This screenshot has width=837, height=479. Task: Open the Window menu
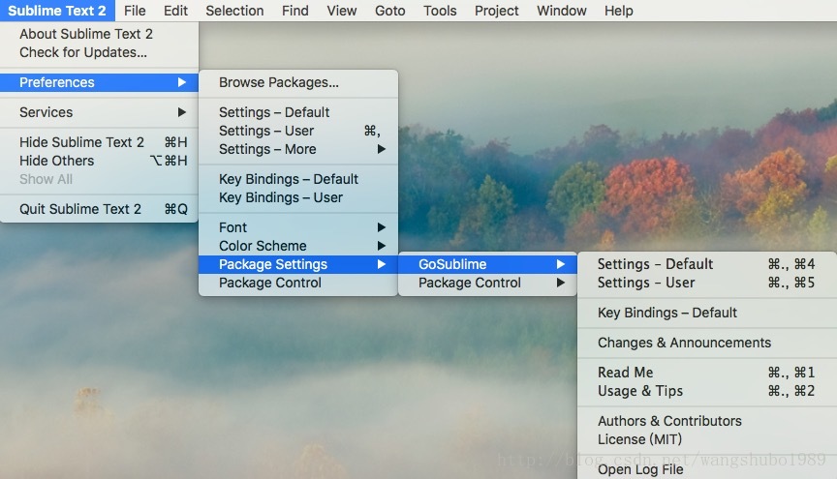click(562, 11)
